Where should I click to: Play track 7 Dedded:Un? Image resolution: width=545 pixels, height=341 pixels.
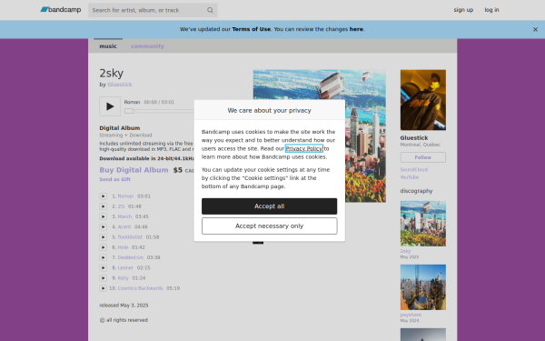click(x=104, y=257)
